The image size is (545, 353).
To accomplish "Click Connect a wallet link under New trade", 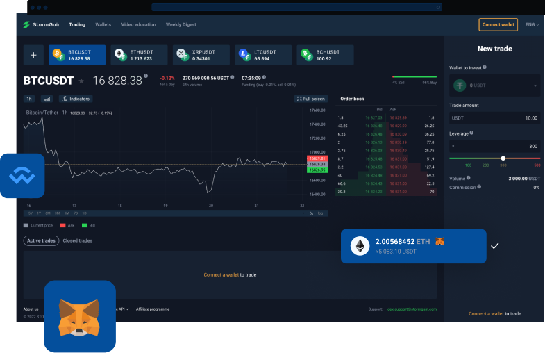I will coord(486,313).
